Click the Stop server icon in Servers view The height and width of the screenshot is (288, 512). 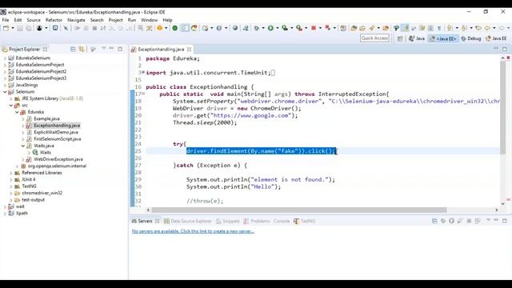tap(469, 221)
